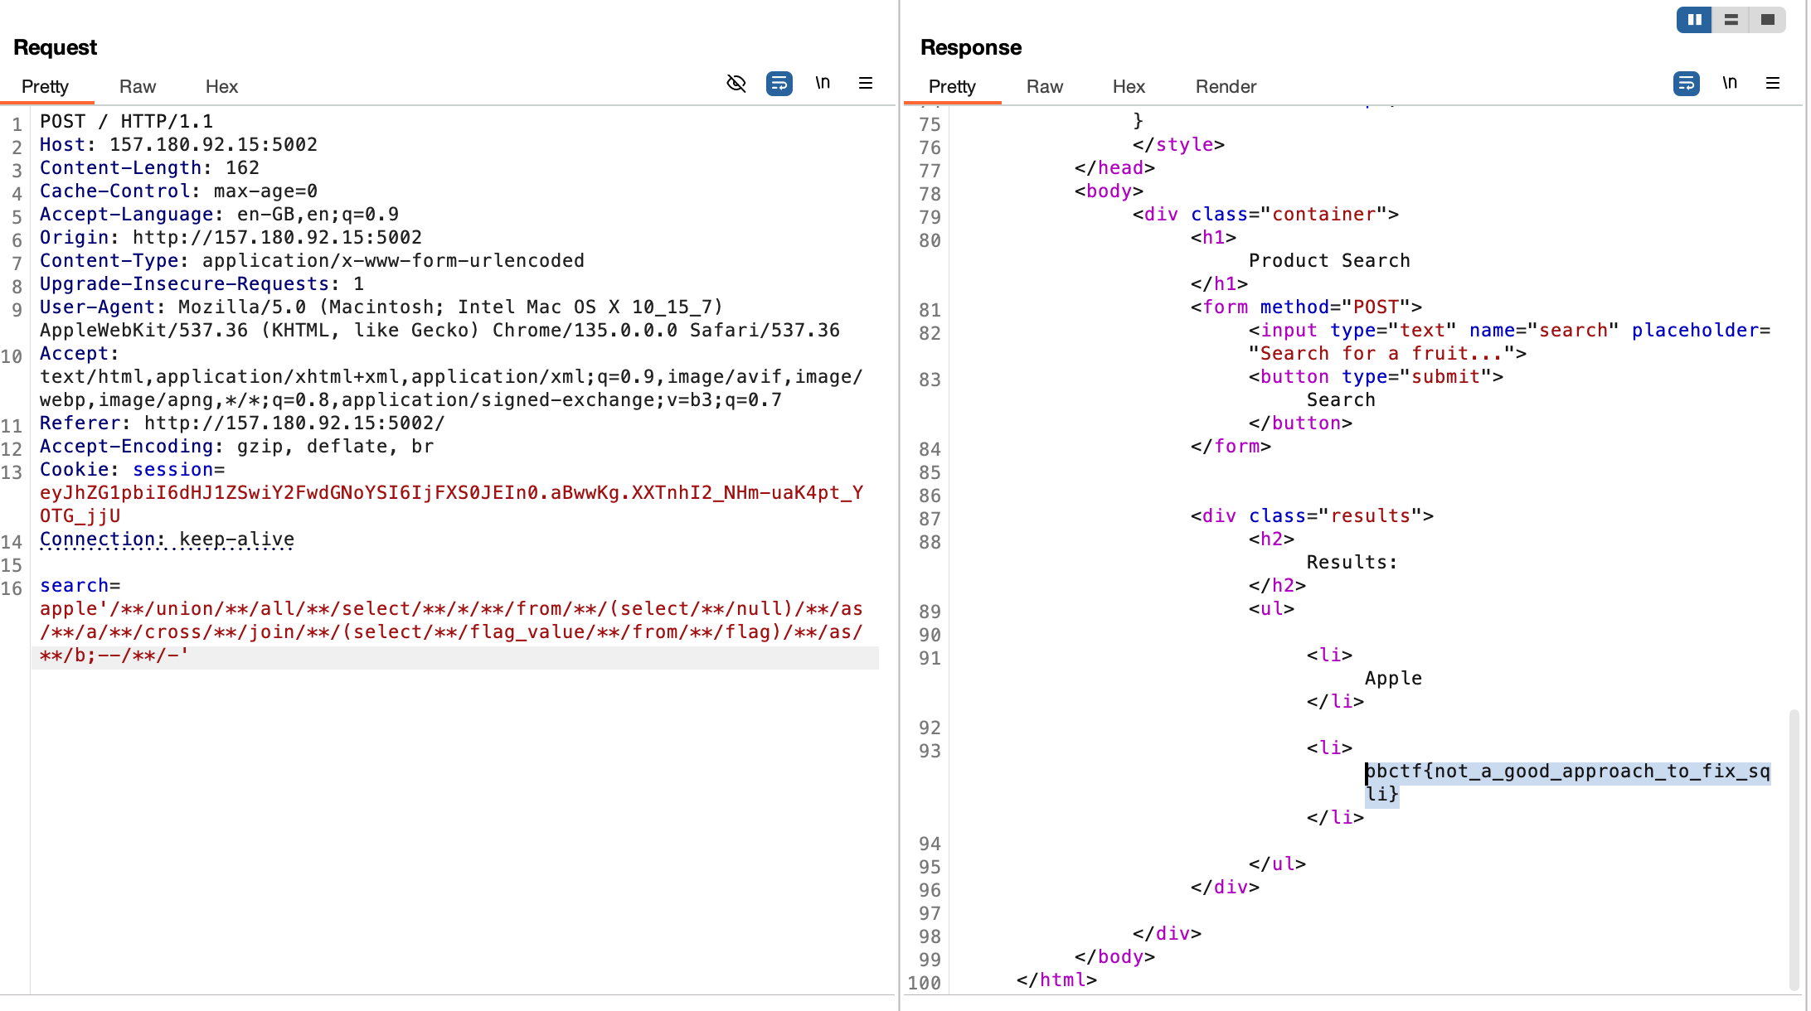Switch to Hex tab in Response panel
1811x1011 pixels.
[1129, 86]
